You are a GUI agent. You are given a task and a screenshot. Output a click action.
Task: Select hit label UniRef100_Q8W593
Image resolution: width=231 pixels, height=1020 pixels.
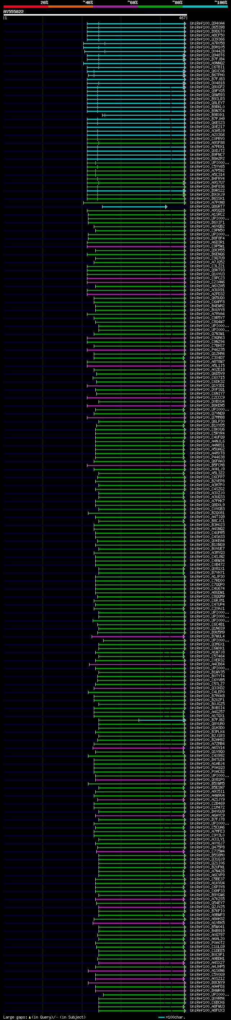pyautogui.click(x=207, y=95)
